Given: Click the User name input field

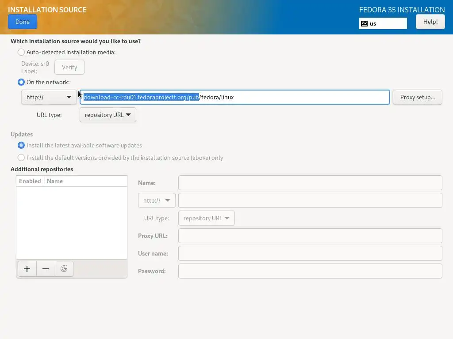Looking at the screenshot, I should coord(310,253).
